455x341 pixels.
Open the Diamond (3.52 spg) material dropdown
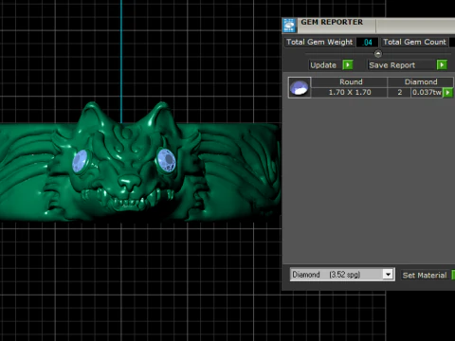tap(388, 275)
